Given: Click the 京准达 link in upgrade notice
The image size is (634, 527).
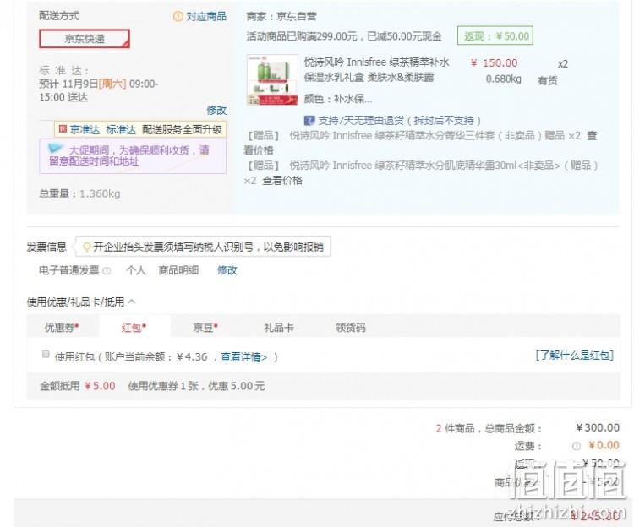Looking at the screenshot, I should [85, 129].
